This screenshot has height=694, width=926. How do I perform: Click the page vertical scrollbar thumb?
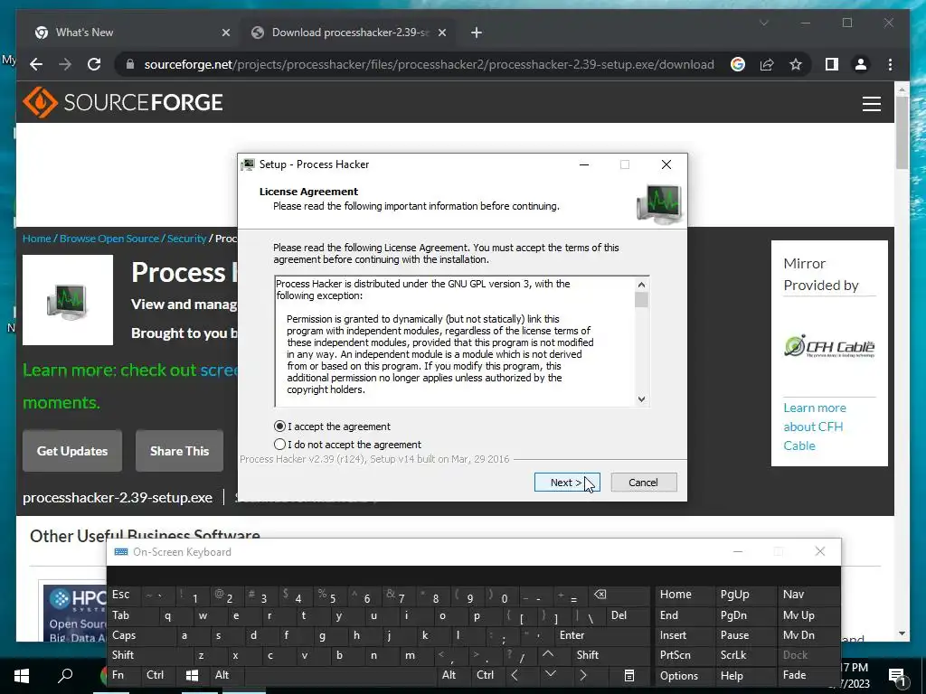(902, 133)
